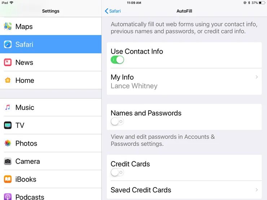Tap the battery indicator in status bar
The height and width of the screenshot is (200, 267).
[262, 3]
